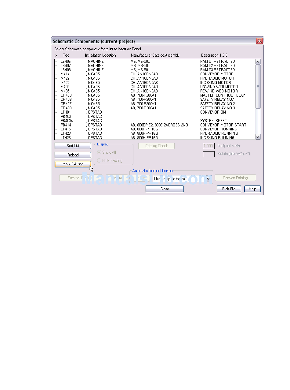This screenshot has width=290, height=390.
Task: Select row M425 INDEXING MOTOR
Action: click(155, 83)
